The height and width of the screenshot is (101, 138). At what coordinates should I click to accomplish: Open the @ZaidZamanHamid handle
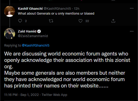[x=33, y=36]
